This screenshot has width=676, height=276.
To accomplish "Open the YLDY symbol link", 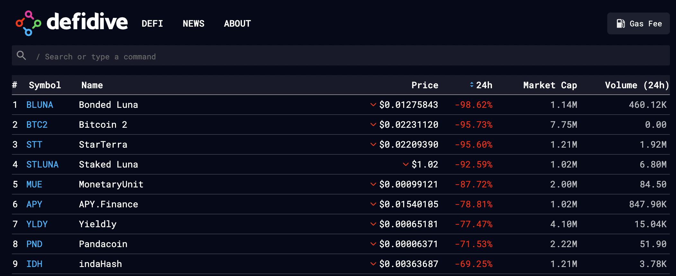I will [x=37, y=224].
